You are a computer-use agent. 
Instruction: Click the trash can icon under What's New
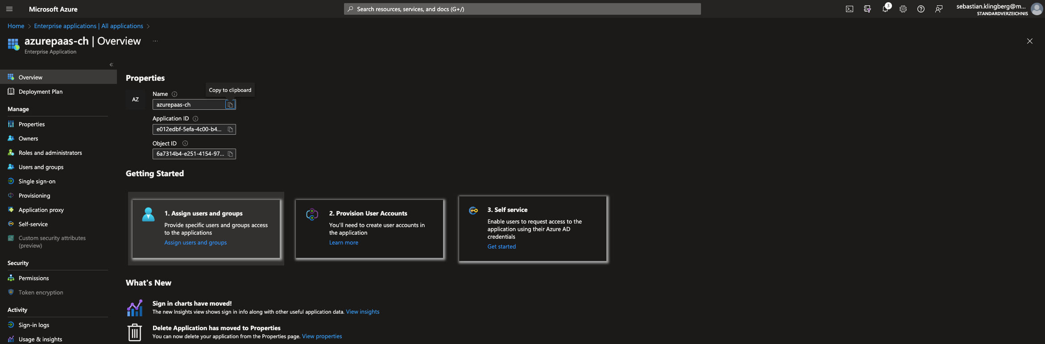pyautogui.click(x=135, y=332)
